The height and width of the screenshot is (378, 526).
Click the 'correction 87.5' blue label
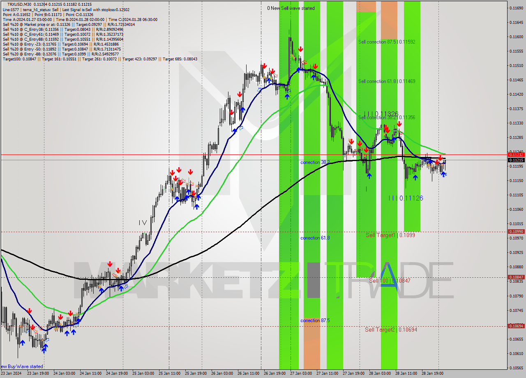pyautogui.click(x=315, y=320)
